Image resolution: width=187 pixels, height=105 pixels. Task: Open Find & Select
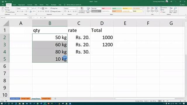coord(175,10)
